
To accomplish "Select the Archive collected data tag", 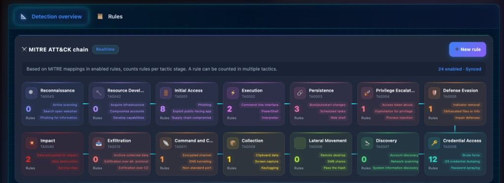I will (x=131, y=155).
